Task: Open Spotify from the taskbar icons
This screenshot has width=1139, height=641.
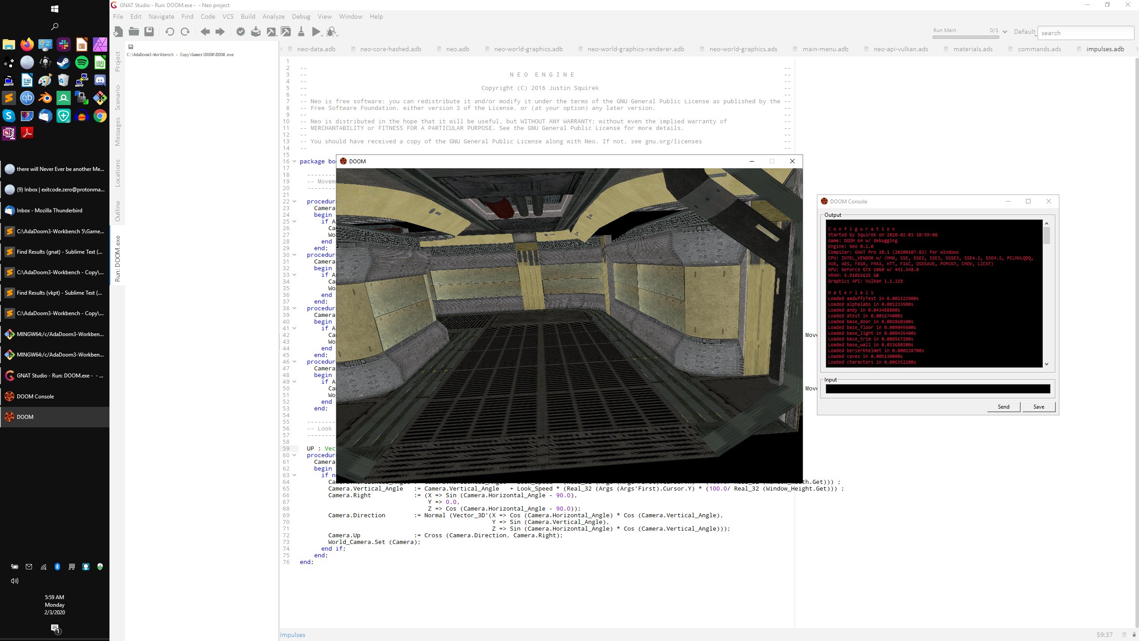Action: tap(82, 62)
